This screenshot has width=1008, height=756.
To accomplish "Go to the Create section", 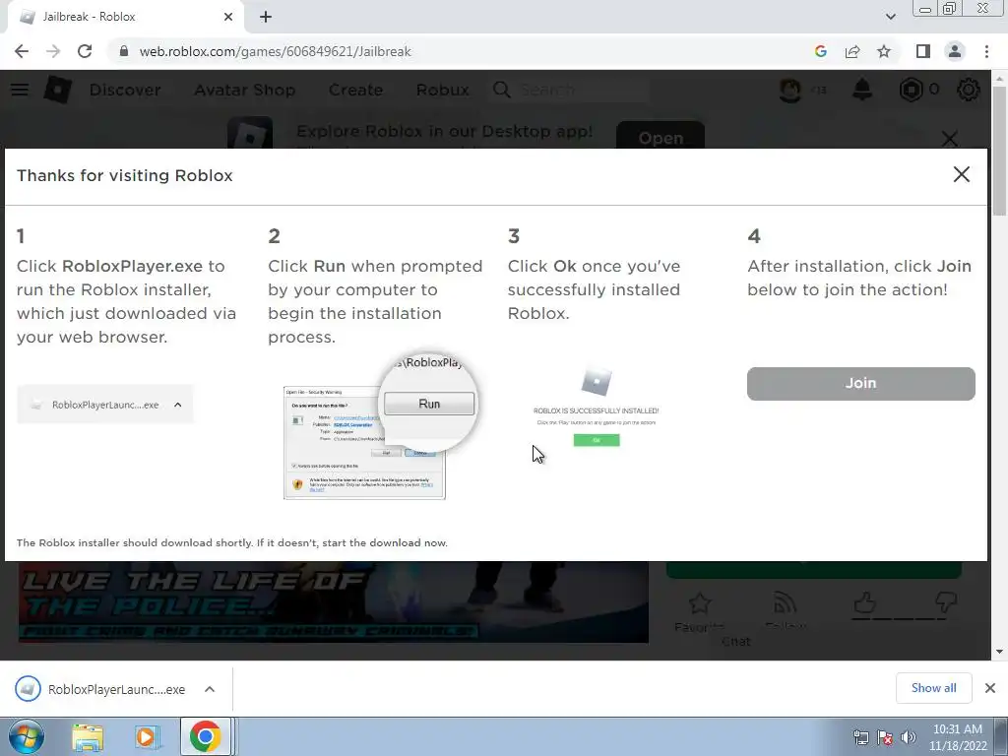I will point(355,90).
